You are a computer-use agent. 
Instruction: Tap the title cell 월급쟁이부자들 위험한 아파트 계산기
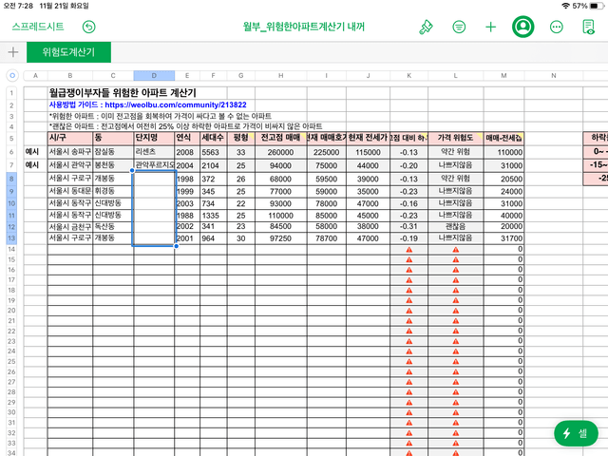123,93
